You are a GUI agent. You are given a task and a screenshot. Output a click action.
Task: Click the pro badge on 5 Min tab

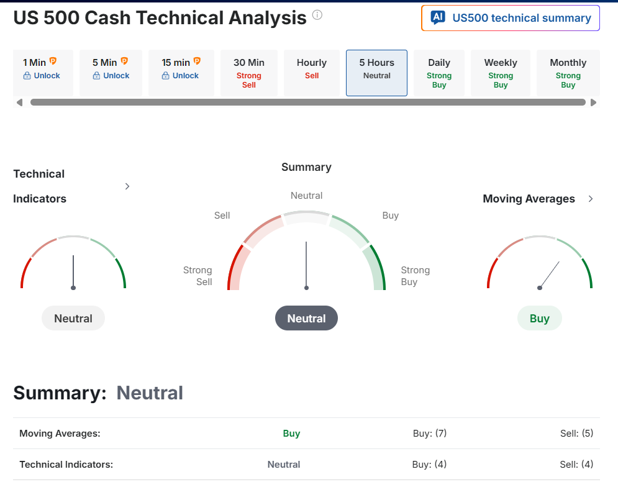pyautogui.click(x=124, y=61)
